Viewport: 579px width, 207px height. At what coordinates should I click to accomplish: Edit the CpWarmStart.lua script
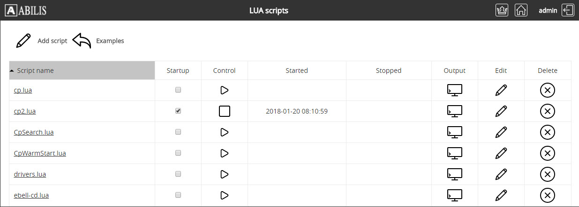(501, 153)
